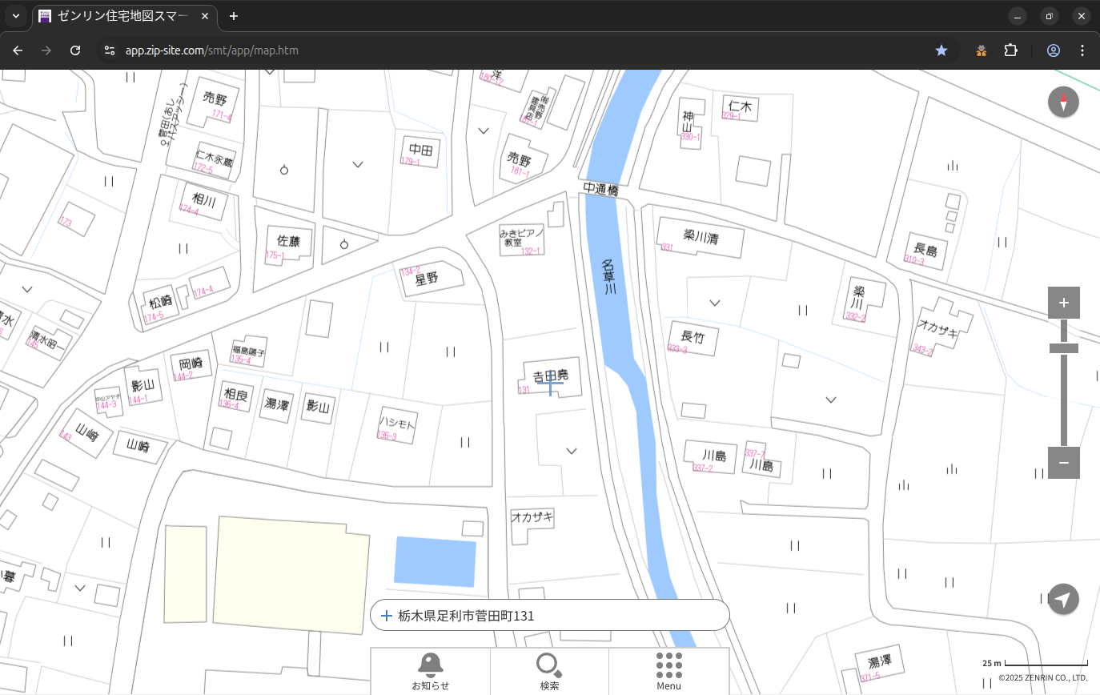Open the 検索 search tool

(549, 671)
